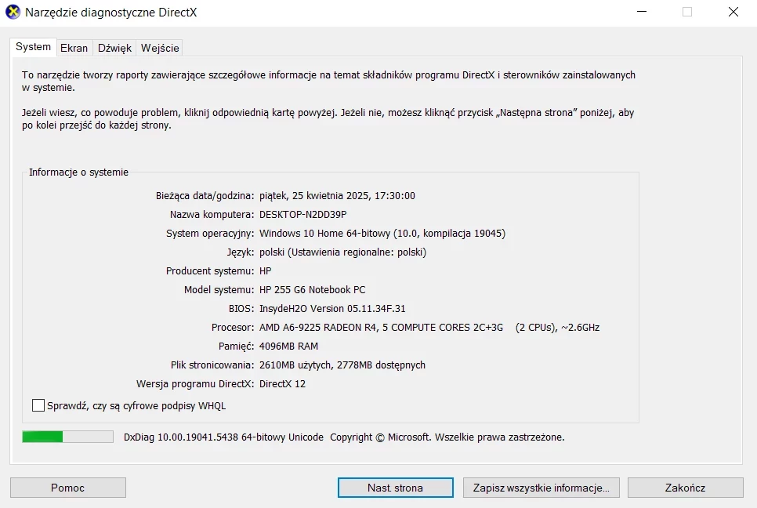The image size is (757, 508).
Task: Click the Pomoc button
Action: tap(68, 488)
